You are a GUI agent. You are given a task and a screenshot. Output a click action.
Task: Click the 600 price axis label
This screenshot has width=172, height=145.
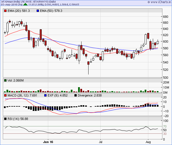click(166, 41)
